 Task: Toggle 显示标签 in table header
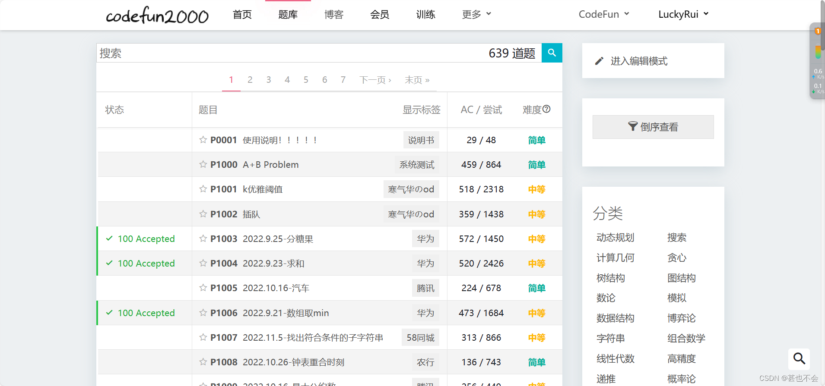point(422,110)
